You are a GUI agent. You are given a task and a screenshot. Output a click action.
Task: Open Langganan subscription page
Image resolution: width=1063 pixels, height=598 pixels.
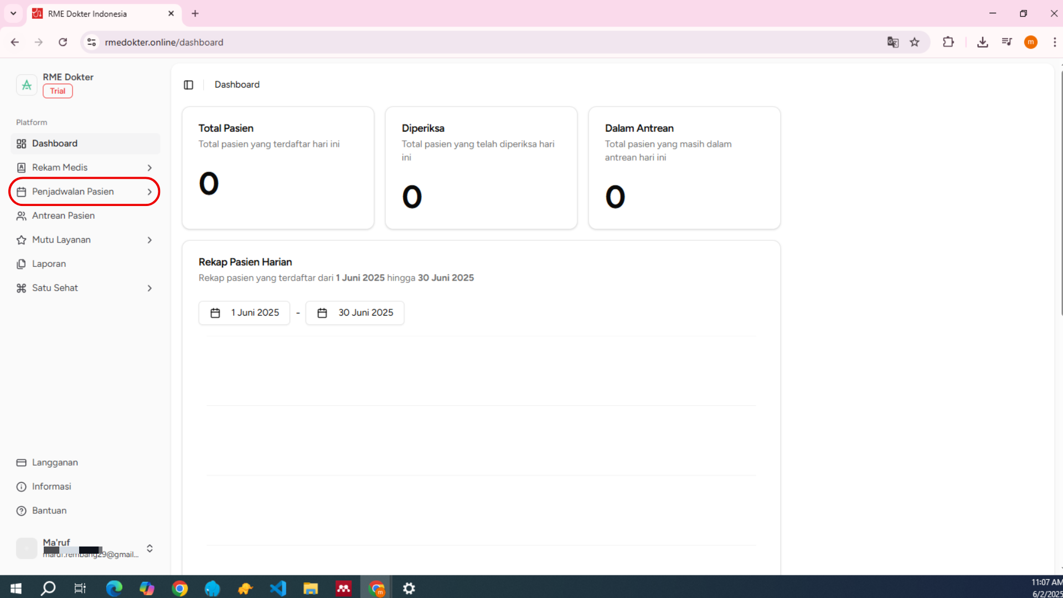[x=54, y=462]
